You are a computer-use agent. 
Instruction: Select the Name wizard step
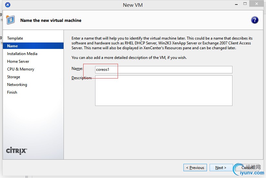tap(13, 46)
